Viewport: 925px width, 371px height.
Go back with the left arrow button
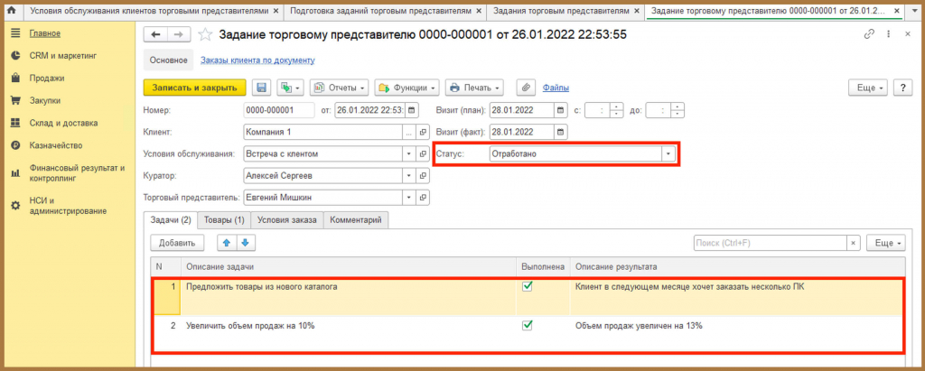[155, 35]
